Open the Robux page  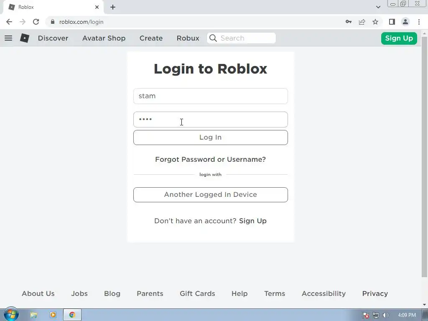coord(188,38)
